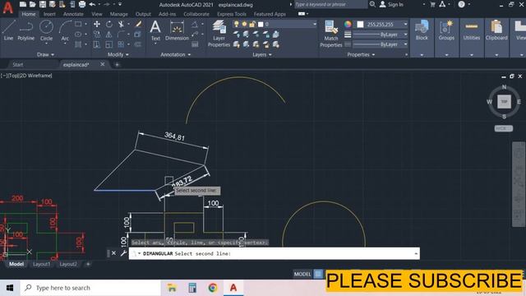Activate the Erase tool
Image resolution: width=526 pixels, height=296 pixels.
click(138, 24)
